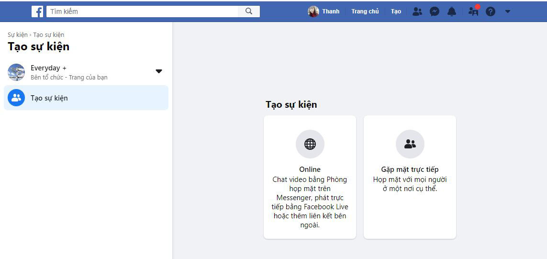
Task: Click the Facebook logo icon
Action: (37, 11)
